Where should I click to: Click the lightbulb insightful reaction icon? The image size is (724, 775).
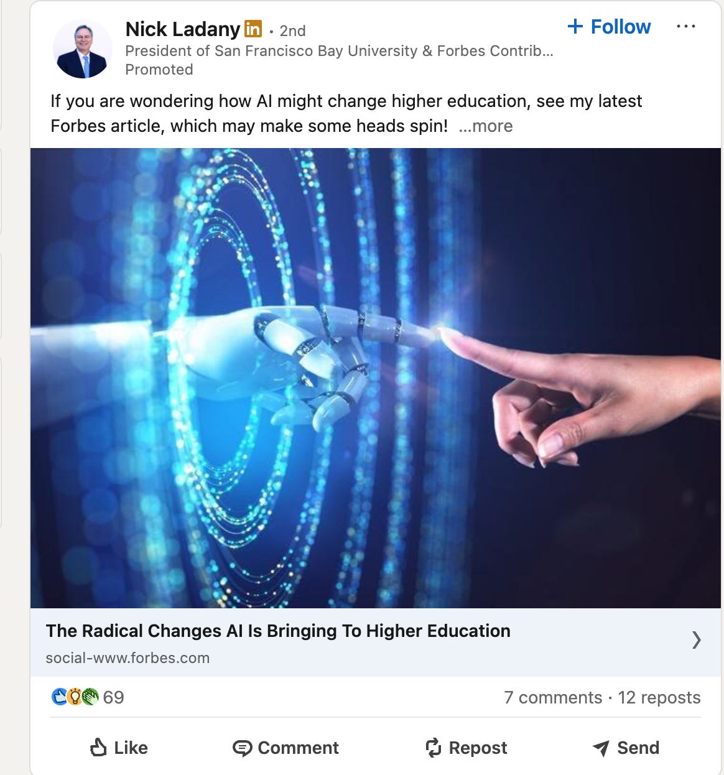74,697
